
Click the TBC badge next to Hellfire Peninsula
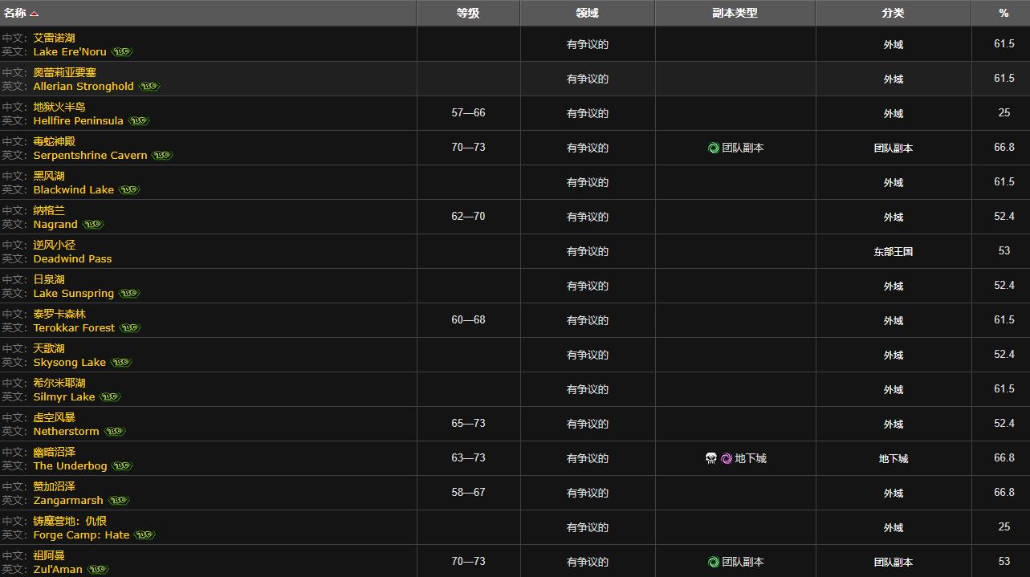pyautogui.click(x=139, y=121)
